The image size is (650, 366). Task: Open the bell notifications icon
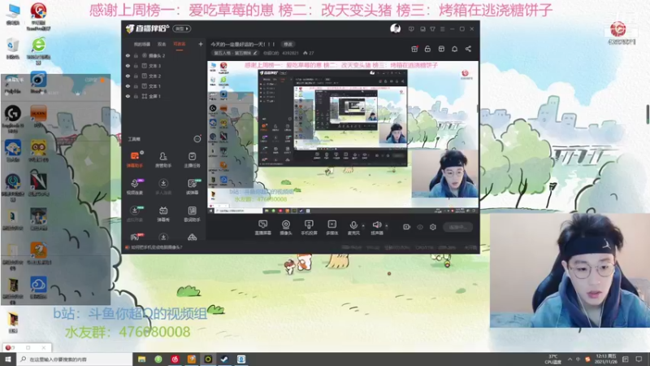coord(454,49)
